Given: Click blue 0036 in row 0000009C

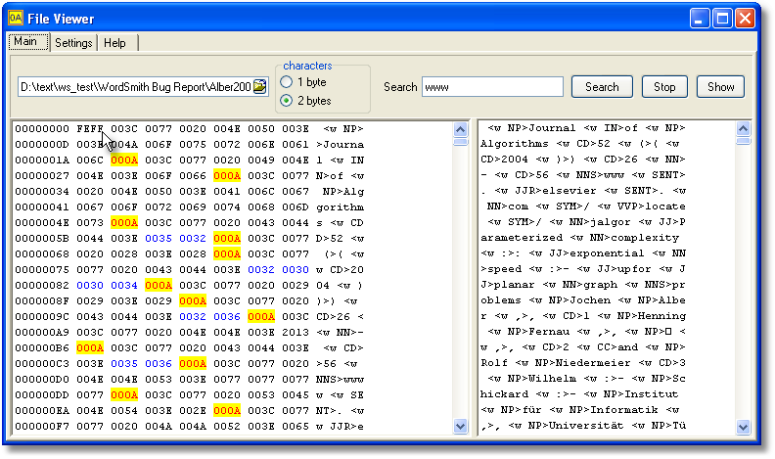Looking at the screenshot, I should pos(227,317).
